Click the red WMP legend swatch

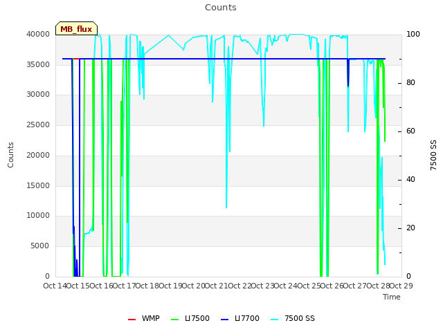[132, 320]
